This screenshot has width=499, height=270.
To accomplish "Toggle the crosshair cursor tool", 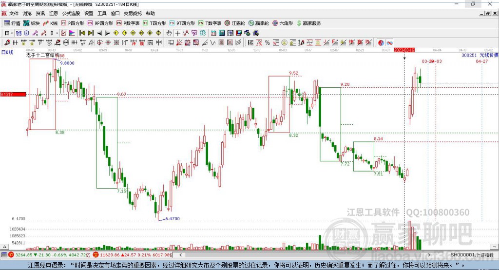I will (177, 33).
